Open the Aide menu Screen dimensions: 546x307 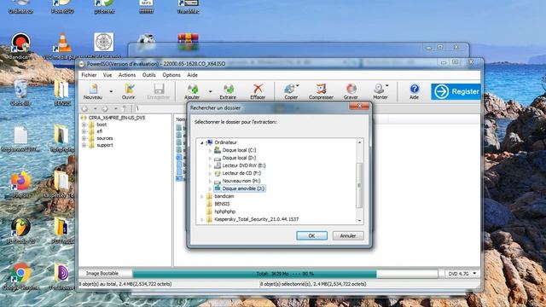click(192, 75)
